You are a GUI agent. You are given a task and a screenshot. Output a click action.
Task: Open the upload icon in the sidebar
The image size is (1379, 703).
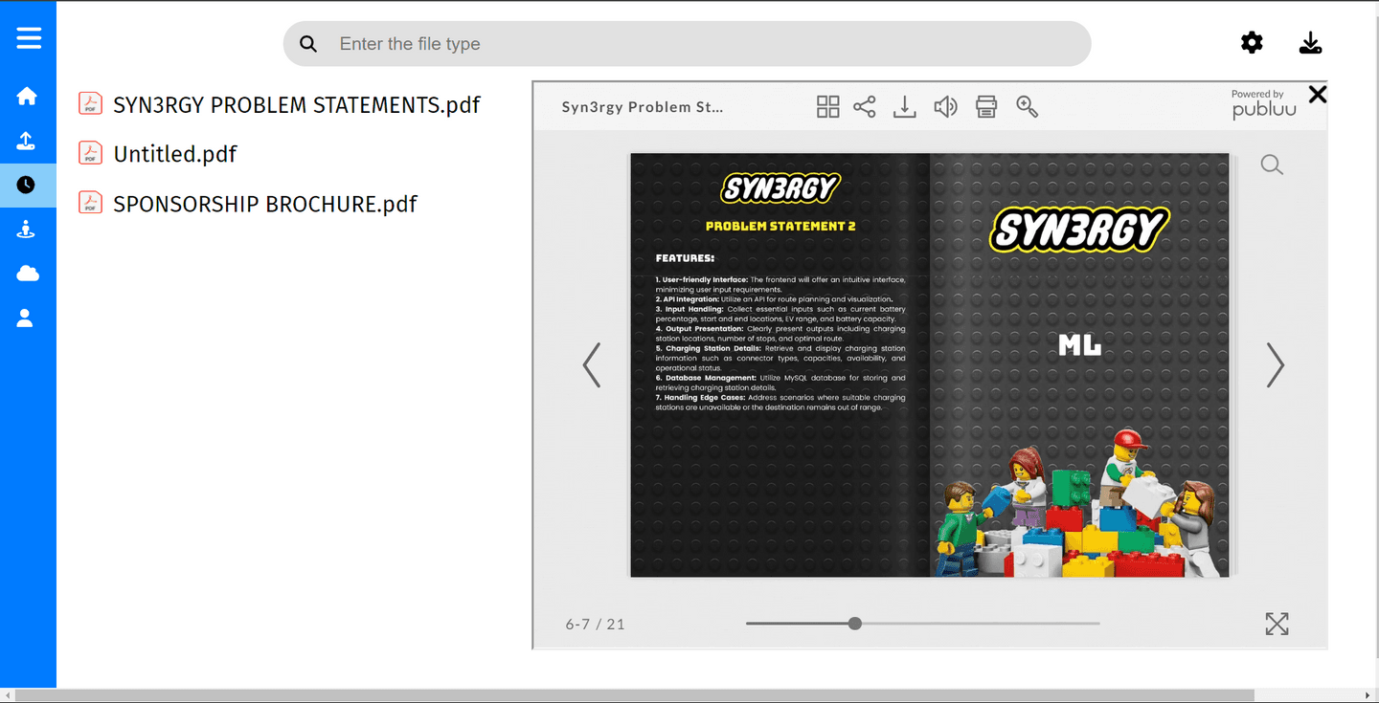(27, 141)
